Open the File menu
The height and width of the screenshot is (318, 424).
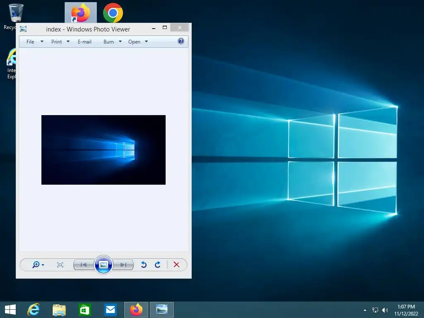(30, 42)
